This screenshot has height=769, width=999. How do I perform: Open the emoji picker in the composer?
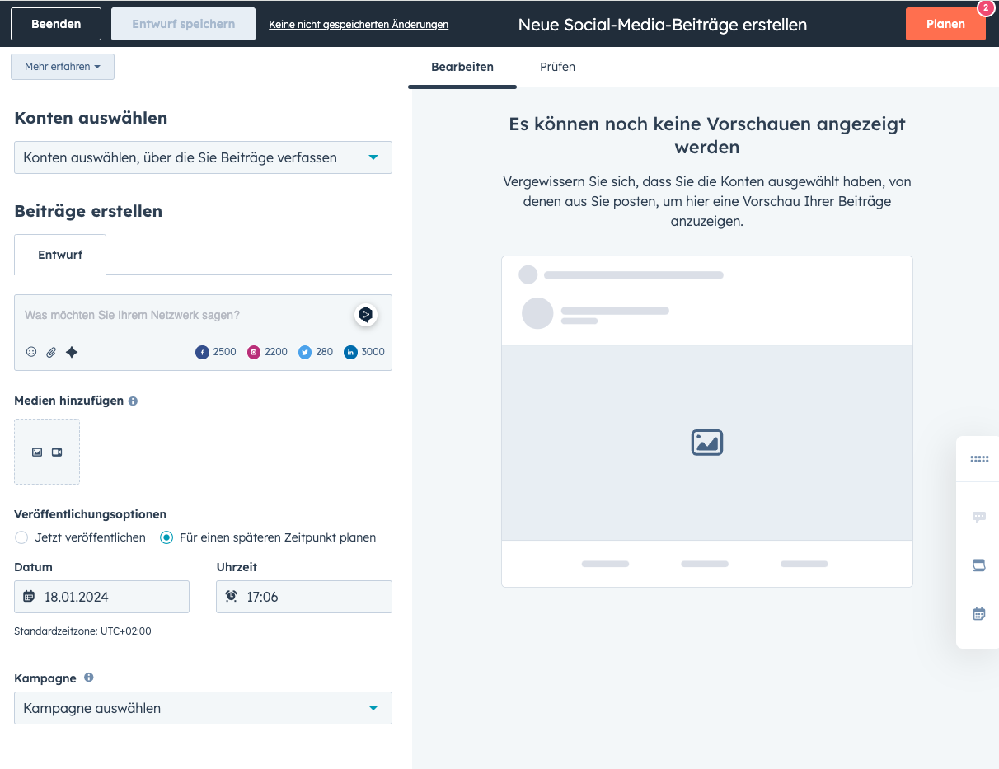30,352
